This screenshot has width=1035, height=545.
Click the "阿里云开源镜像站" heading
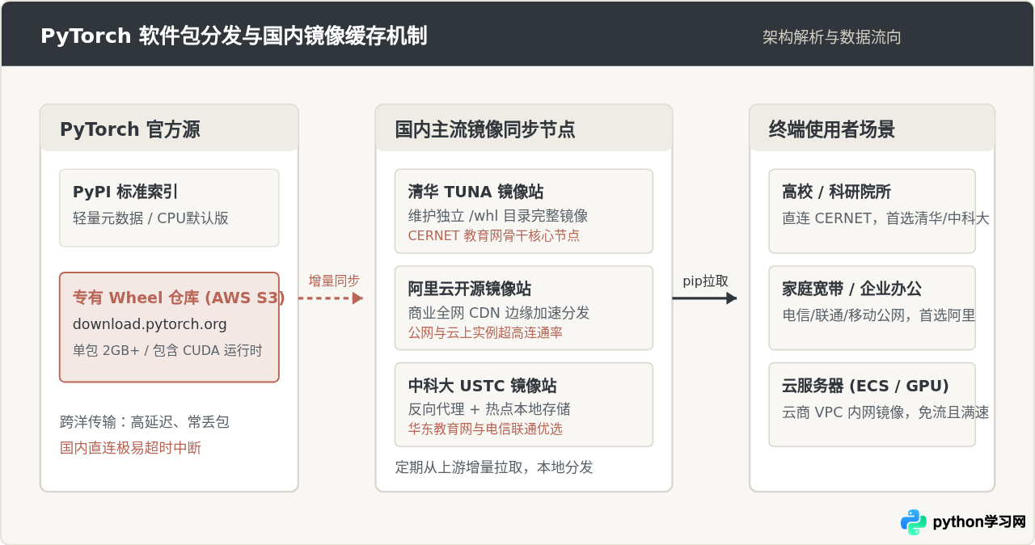click(x=470, y=289)
